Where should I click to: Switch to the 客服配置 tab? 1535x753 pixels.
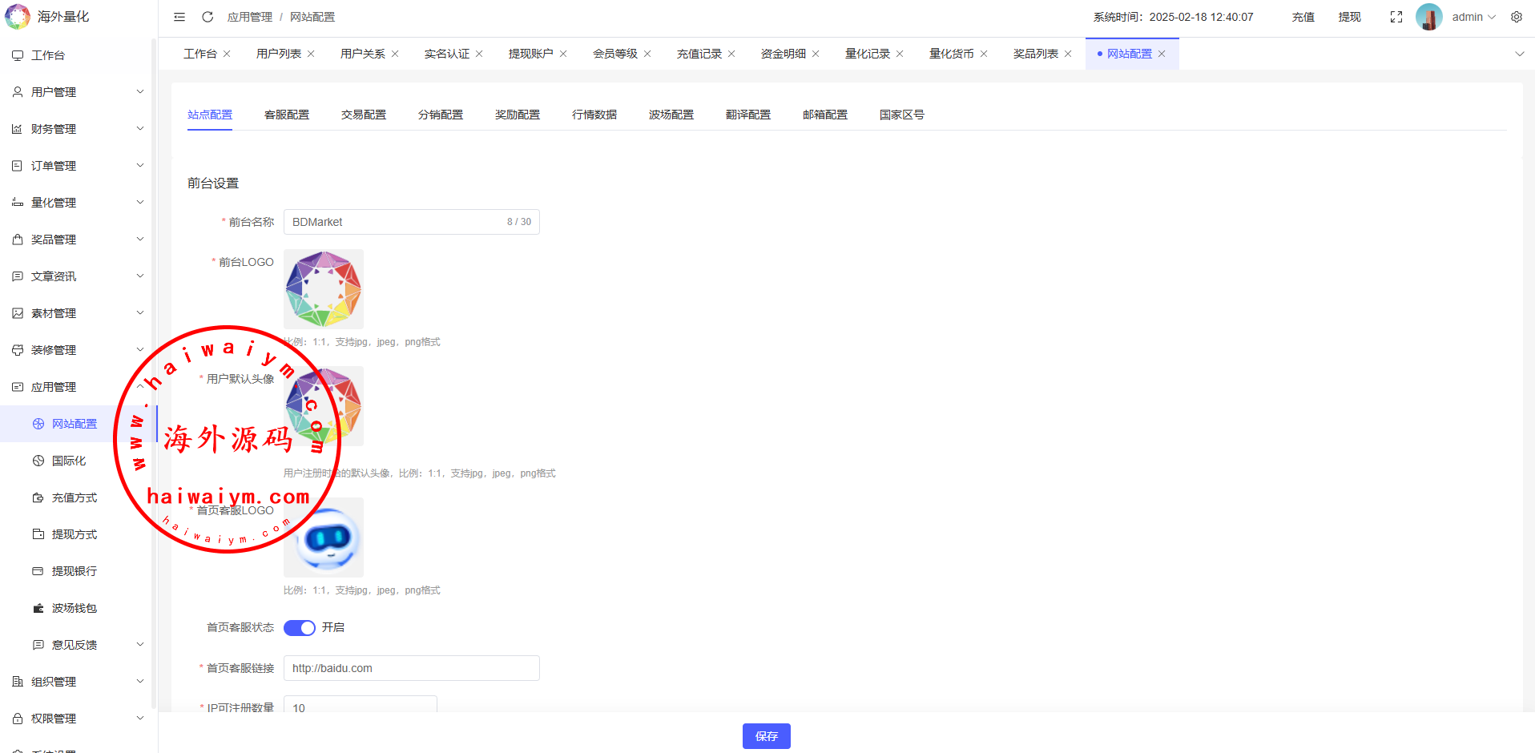tap(287, 115)
